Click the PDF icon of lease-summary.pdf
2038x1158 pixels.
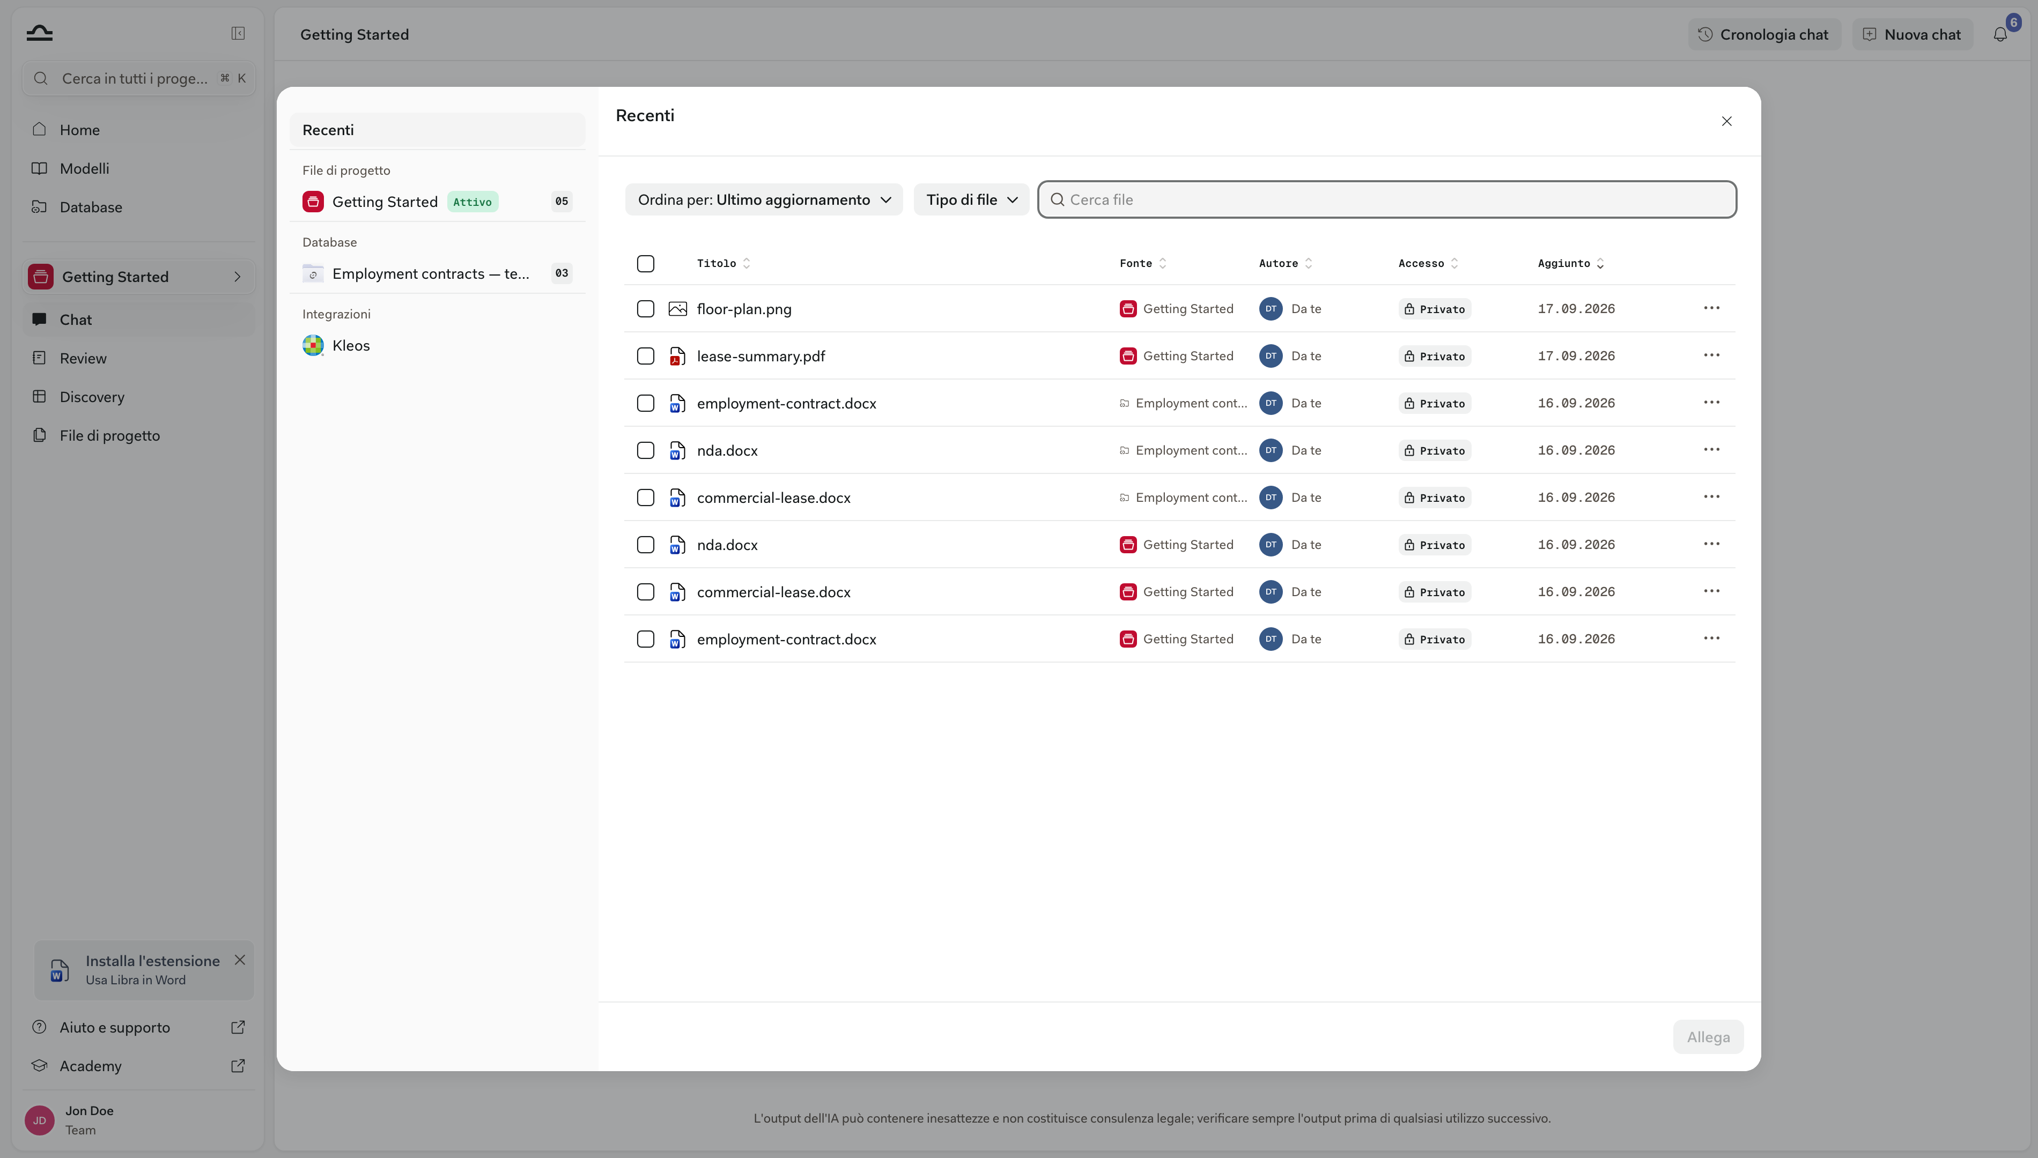(x=678, y=357)
